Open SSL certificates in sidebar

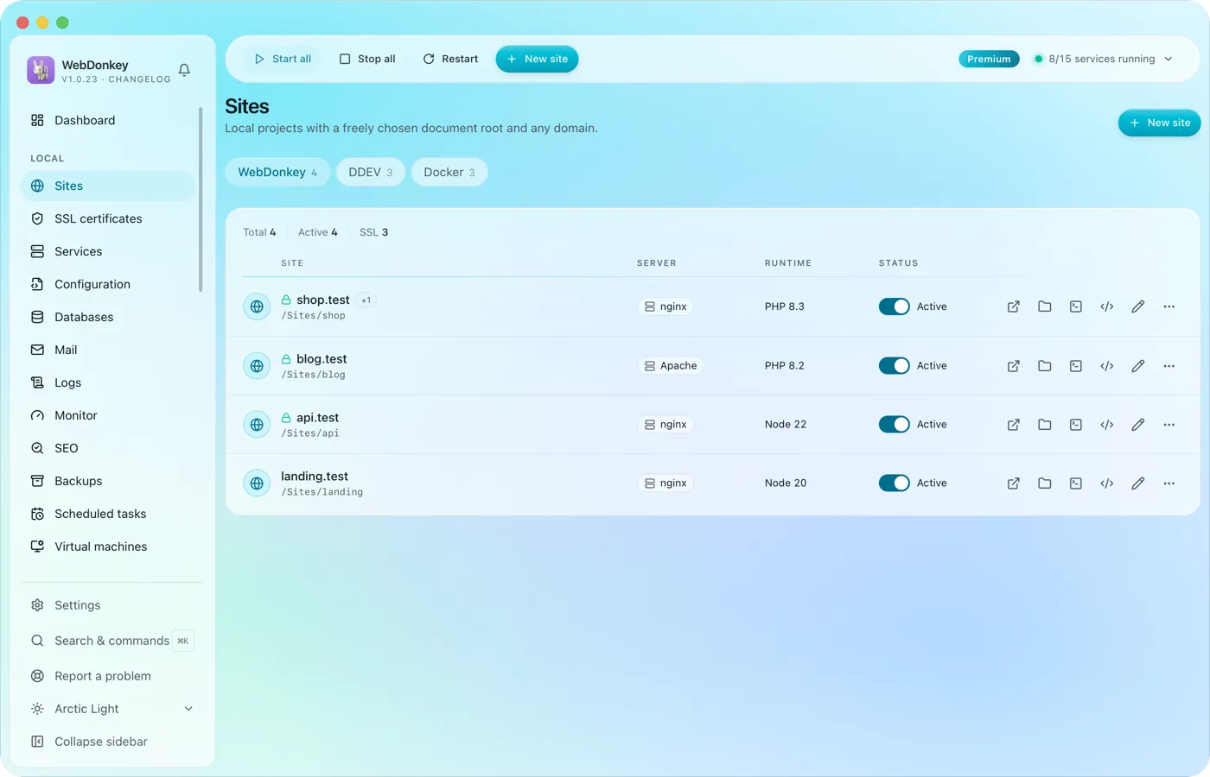click(x=108, y=218)
